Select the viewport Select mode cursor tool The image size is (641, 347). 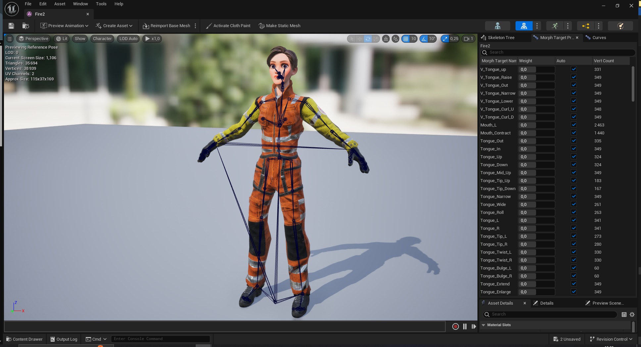(351, 39)
